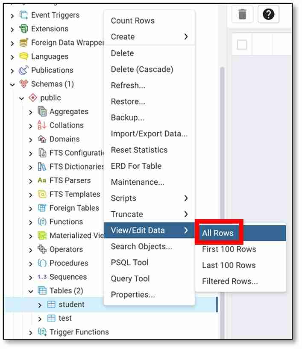Click the test table icon
This screenshot has height=349, width=302.
coord(51,318)
